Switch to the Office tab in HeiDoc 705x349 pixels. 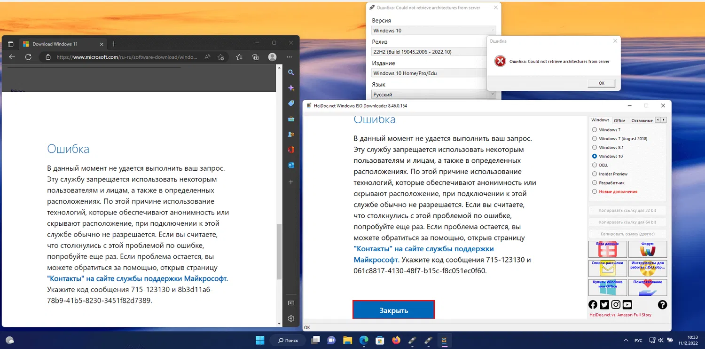619,120
